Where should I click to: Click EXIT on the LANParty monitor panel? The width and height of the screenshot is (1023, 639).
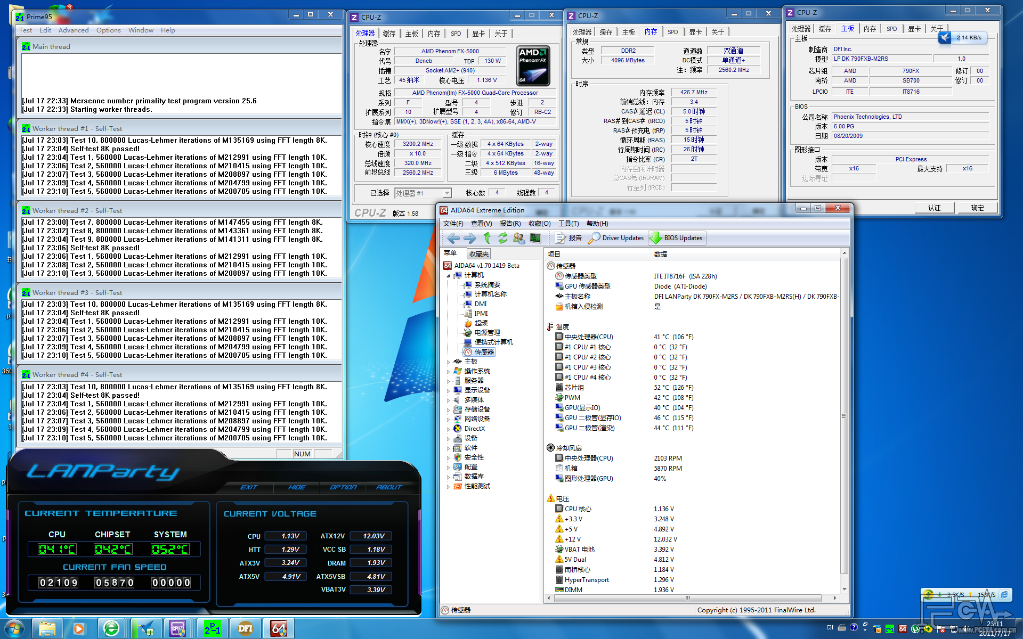pos(249,487)
